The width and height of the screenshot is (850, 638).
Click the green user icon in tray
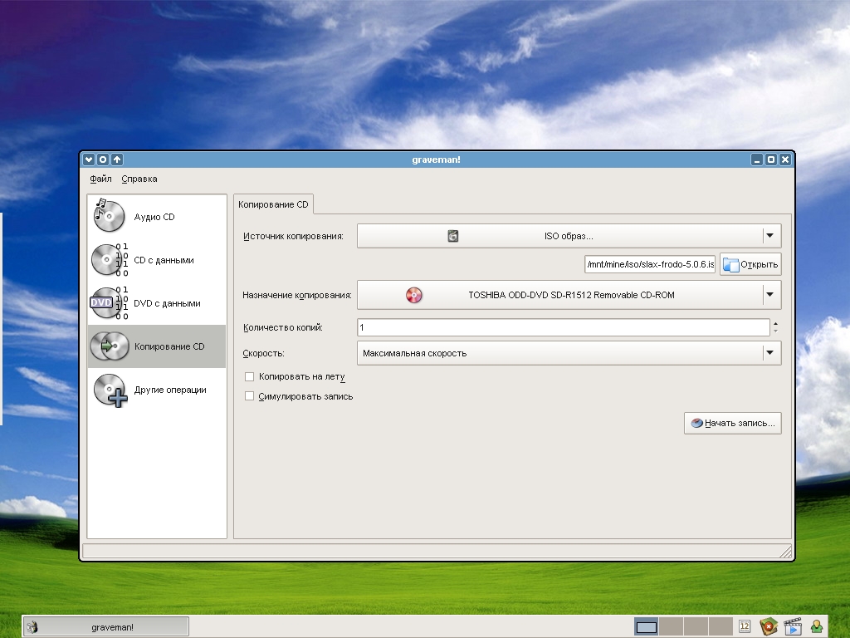point(817,626)
